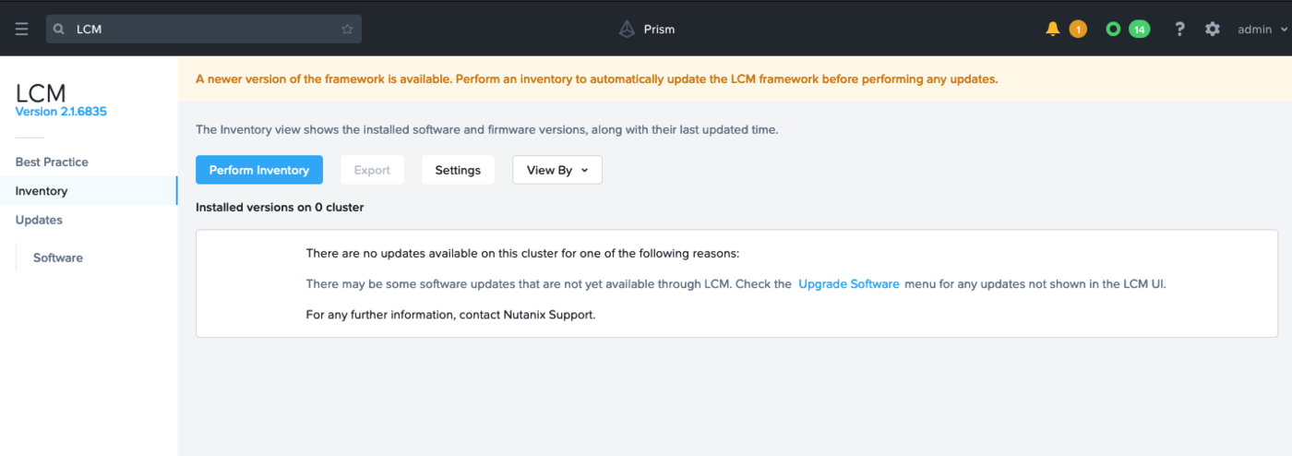Click the LCM Settings button

point(458,170)
